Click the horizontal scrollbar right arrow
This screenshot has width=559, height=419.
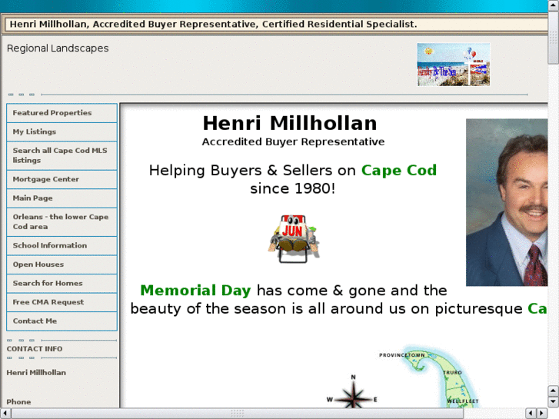542,414
